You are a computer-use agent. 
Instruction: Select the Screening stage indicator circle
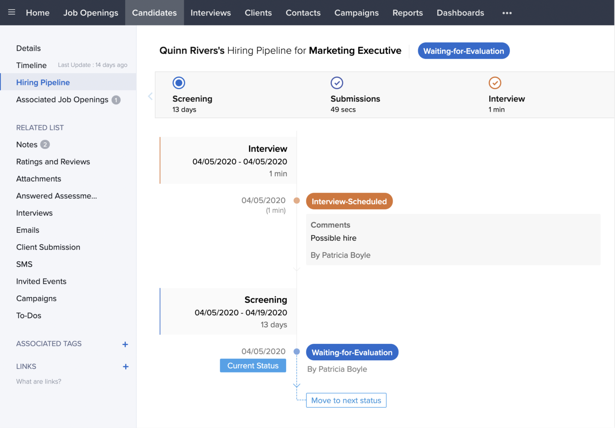click(x=178, y=82)
